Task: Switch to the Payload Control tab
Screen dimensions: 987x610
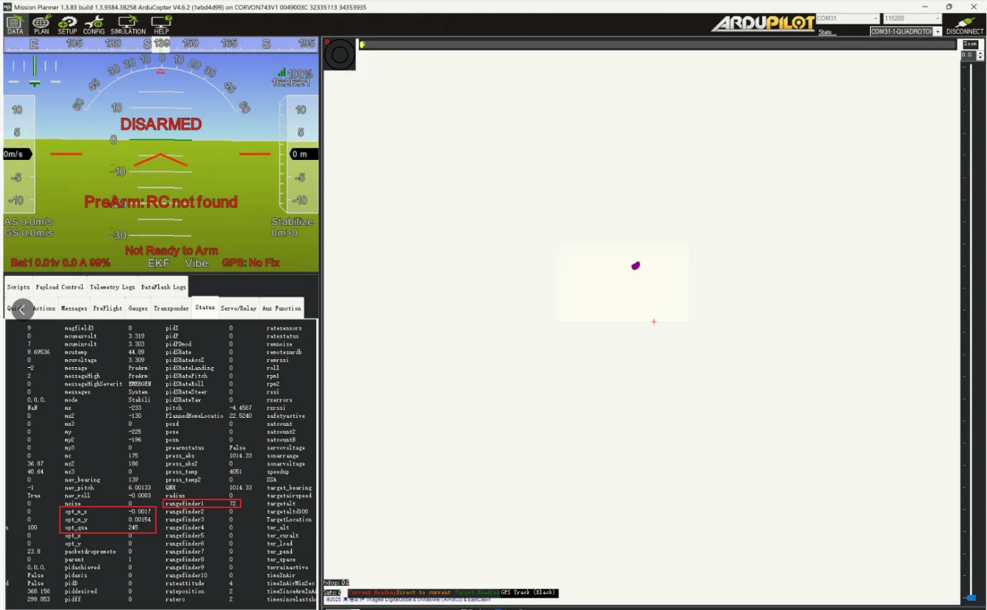Action: [x=60, y=287]
